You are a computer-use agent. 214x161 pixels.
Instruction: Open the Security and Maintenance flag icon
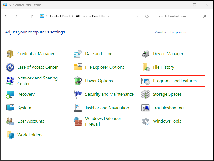[78, 94]
